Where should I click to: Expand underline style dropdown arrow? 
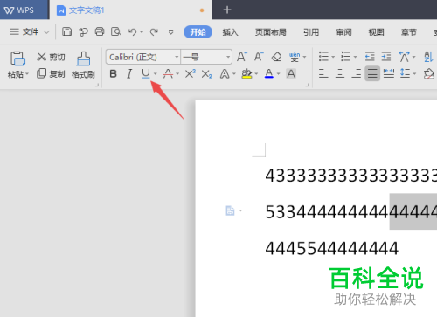pyautogui.click(x=155, y=74)
